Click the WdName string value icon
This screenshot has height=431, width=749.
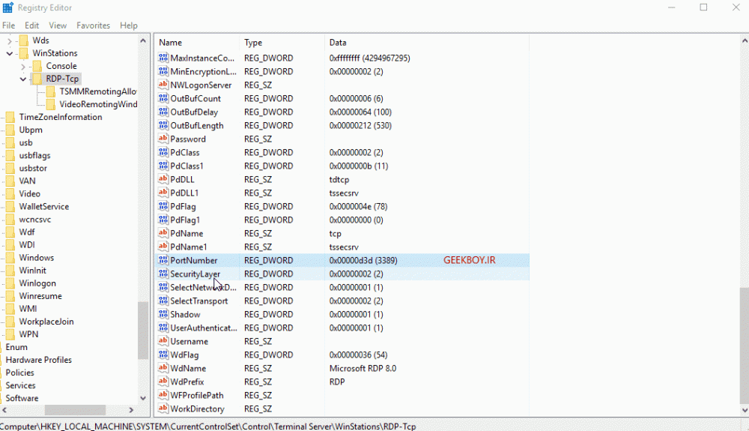point(163,368)
